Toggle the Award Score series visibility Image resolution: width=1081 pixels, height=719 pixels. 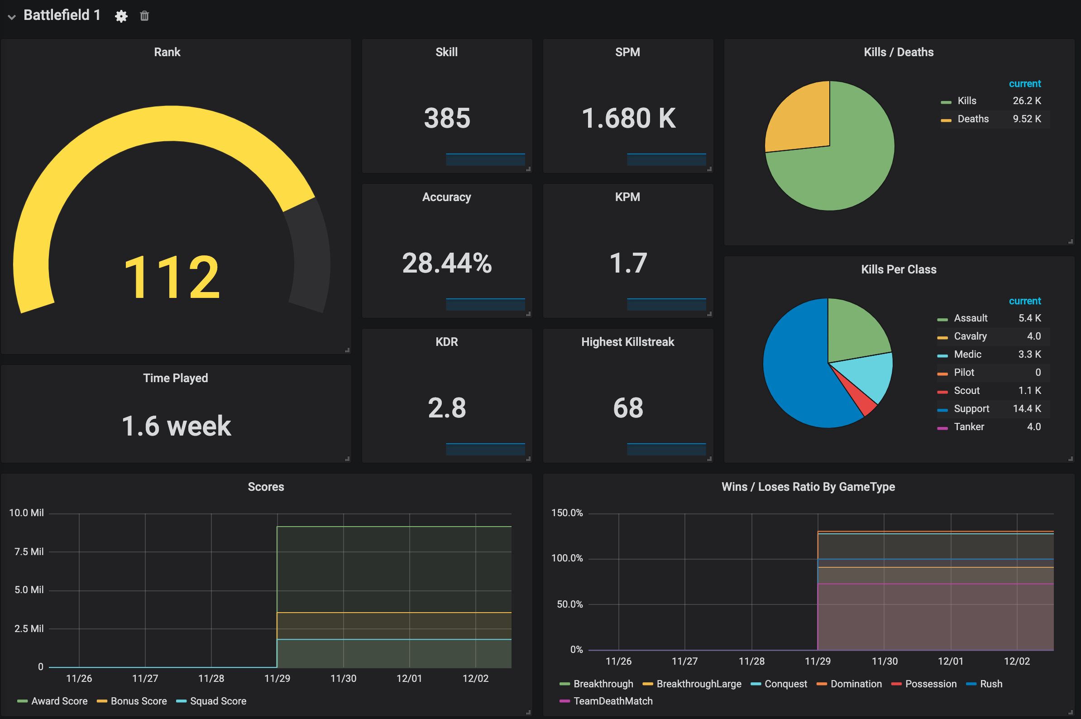(x=59, y=700)
